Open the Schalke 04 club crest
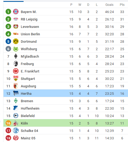The image size is (128, 142). (16, 131)
